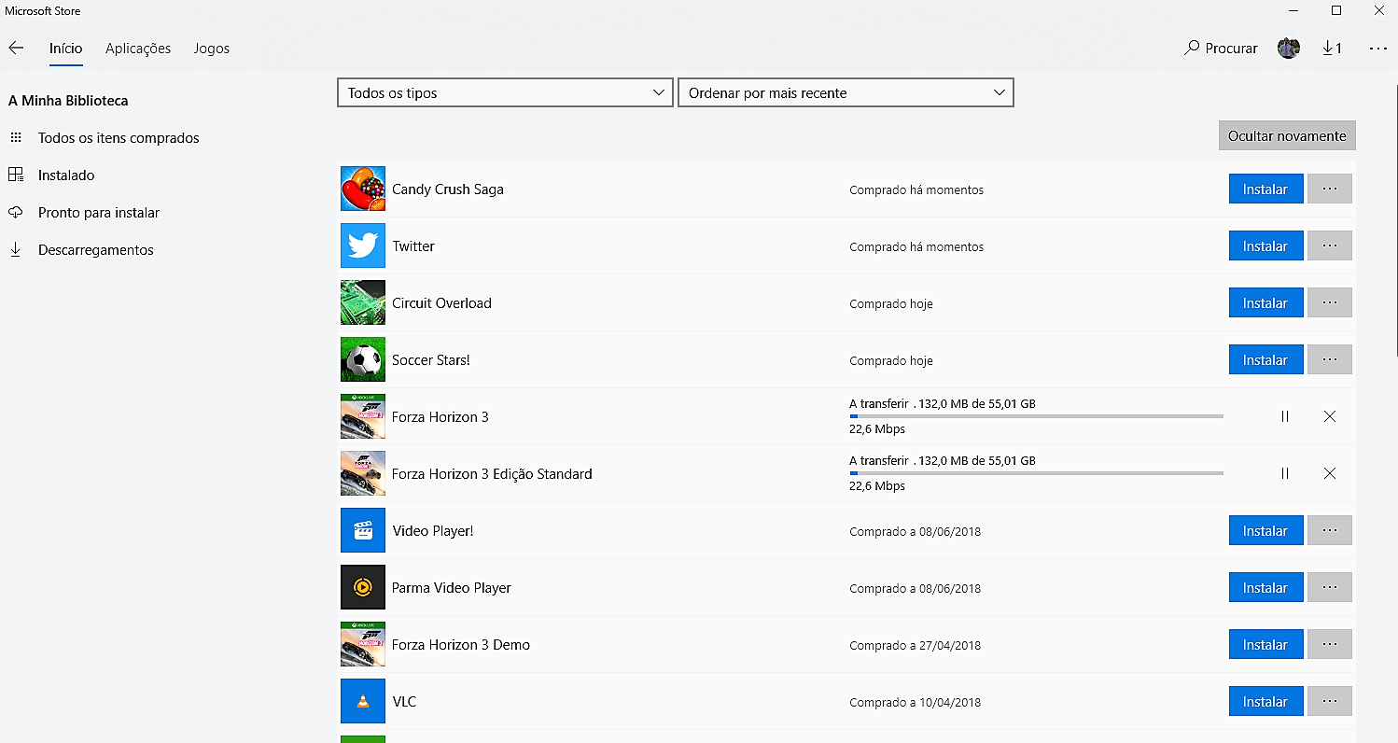
Task: Pause the Forza Horizon 3 download
Action: [x=1285, y=416]
